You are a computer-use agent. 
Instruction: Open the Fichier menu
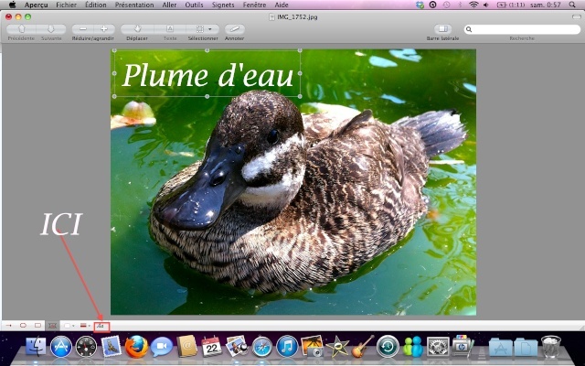[66, 5]
